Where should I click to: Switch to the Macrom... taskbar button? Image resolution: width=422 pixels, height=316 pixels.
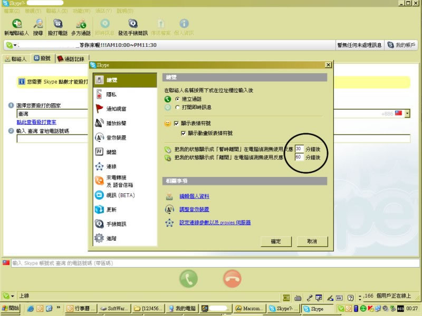click(x=250, y=309)
